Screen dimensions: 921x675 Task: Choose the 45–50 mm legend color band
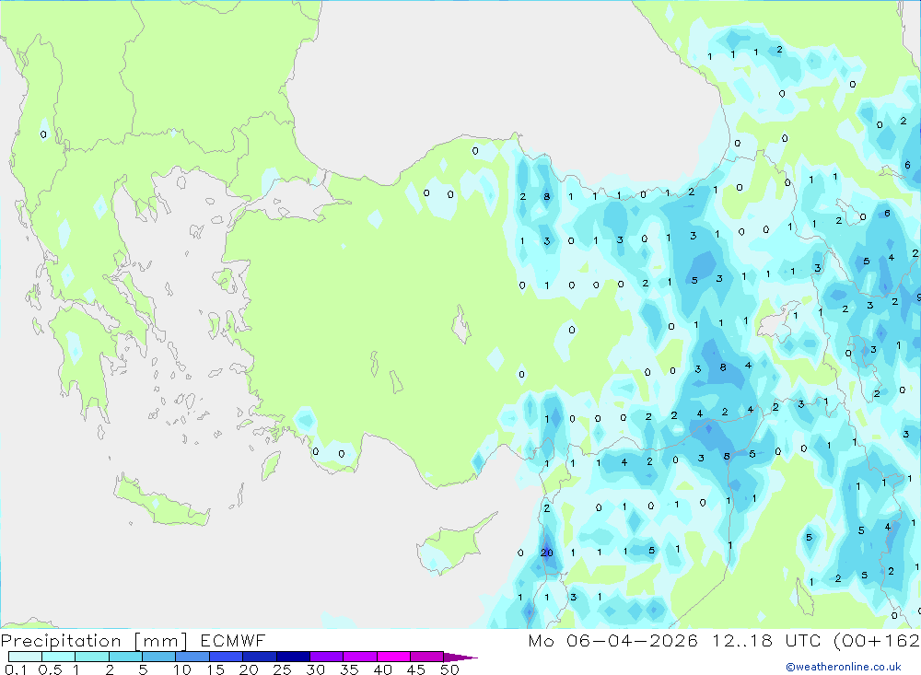click(x=426, y=657)
